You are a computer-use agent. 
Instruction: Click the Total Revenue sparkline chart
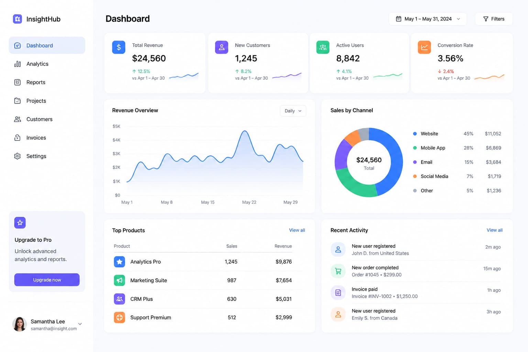coord(184,76)
